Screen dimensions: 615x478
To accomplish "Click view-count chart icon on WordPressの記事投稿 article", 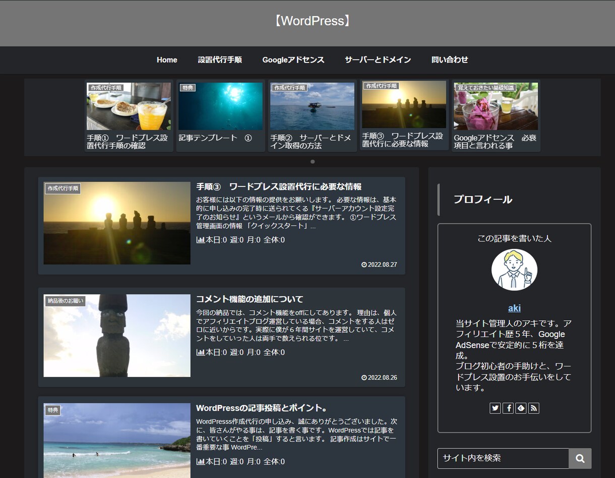I will click(x=200, y=461).
